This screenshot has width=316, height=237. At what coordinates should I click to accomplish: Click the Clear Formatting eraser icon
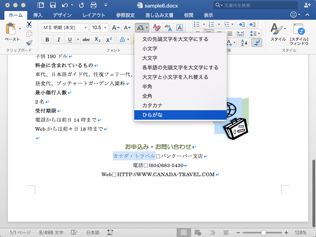(156, 28)
